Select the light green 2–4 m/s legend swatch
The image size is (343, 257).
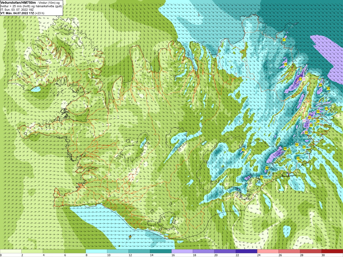(x=32, y=251)
